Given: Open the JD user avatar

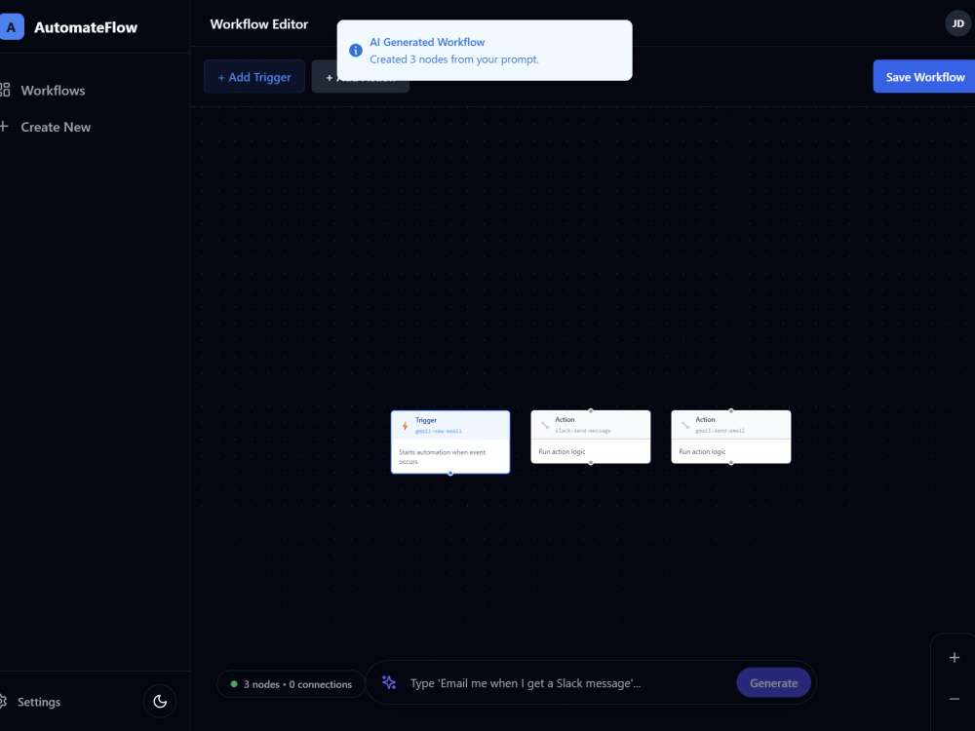Looking at the screenshot, I should point(958,23).
